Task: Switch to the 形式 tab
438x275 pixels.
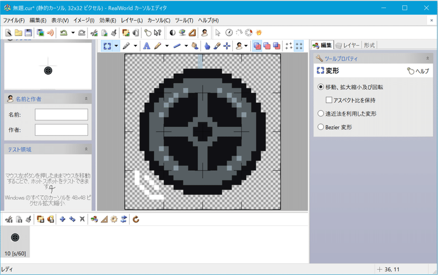Action: click(x=369, y=45)
